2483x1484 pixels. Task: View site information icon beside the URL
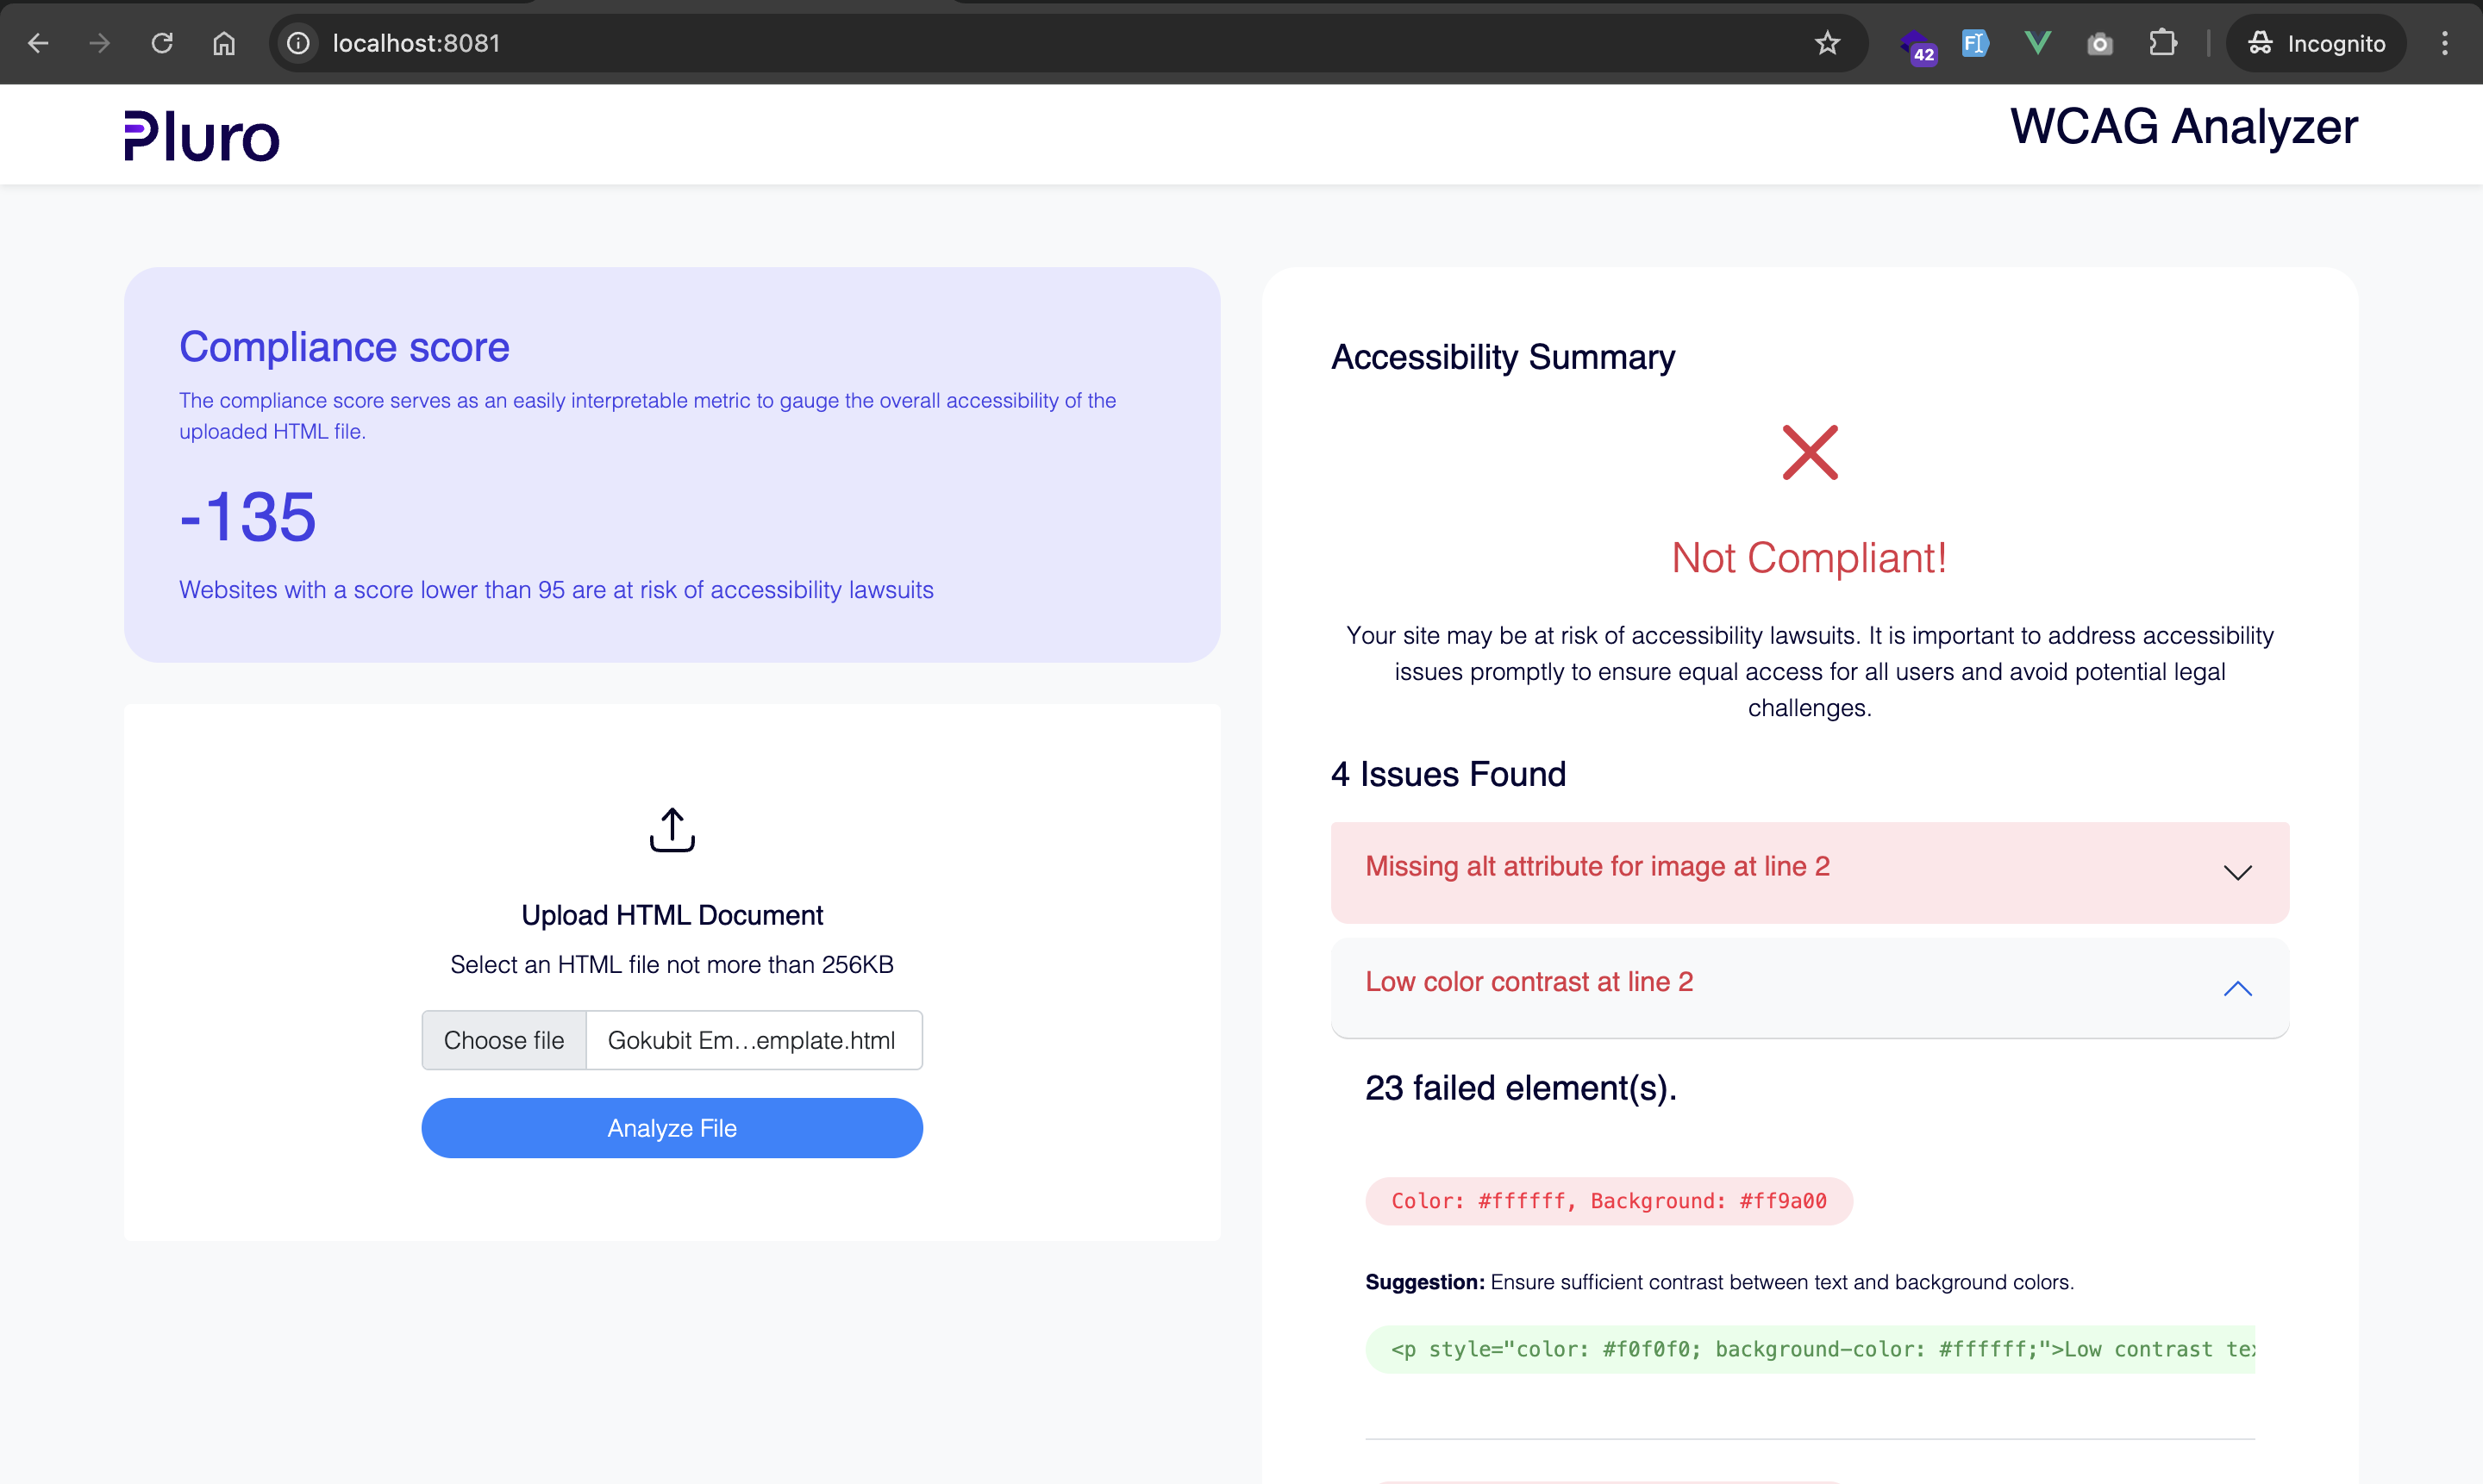298,43
